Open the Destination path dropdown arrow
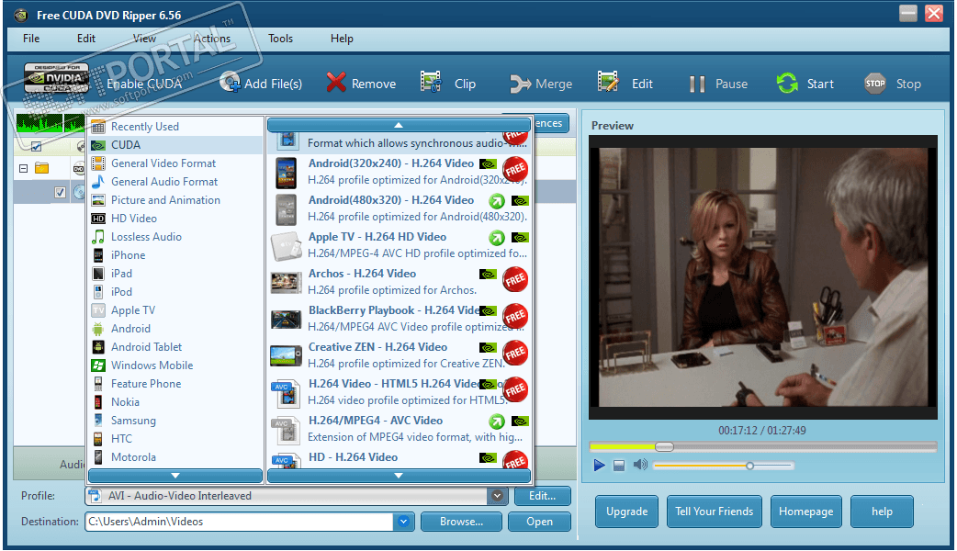The width and height of the screenshot is (957, 551). (x=403, y=522)
